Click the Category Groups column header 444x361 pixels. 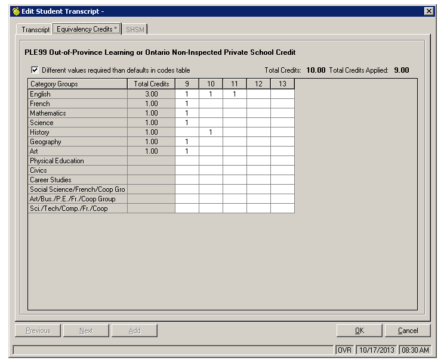click(x=78, y=84)
